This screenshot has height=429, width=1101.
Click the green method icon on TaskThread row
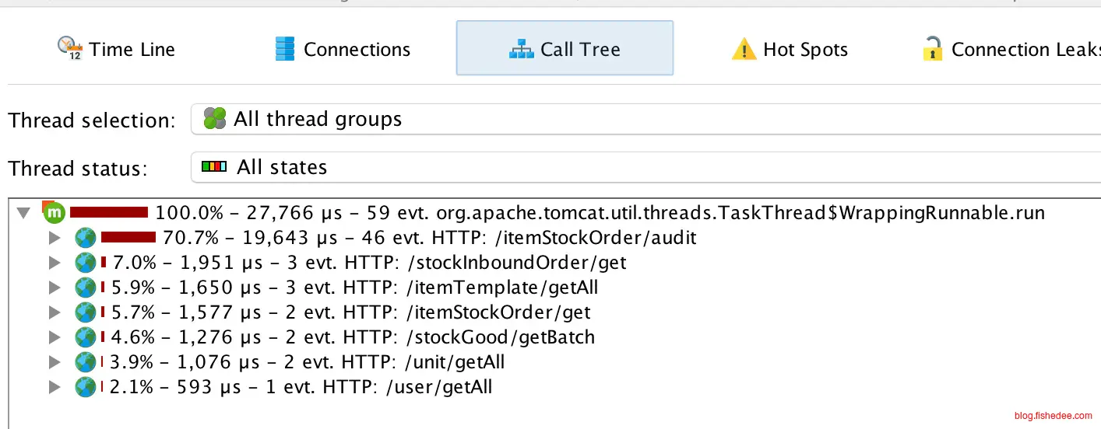(x=54, y=212)
